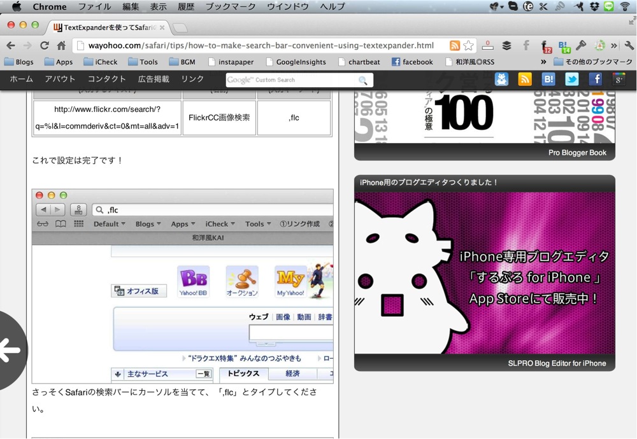Click the Facebook icon in the site header
This screenshot has width=637, height=439.
tap(596, 79)
